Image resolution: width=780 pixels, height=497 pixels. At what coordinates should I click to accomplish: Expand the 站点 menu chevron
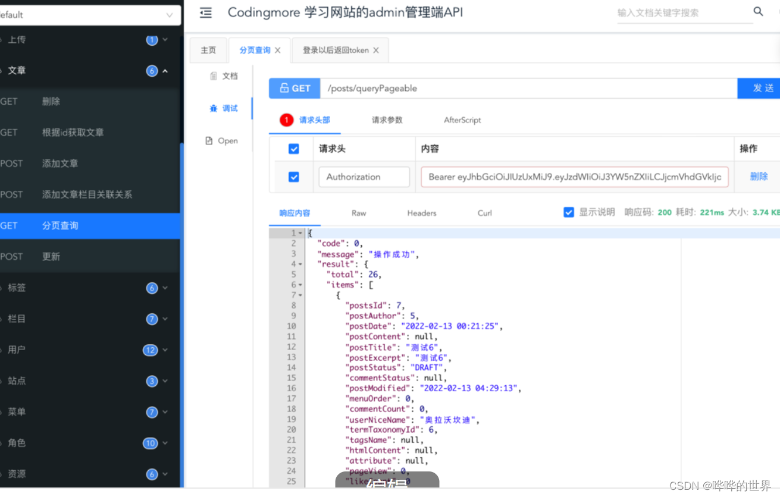click(165, 381)
